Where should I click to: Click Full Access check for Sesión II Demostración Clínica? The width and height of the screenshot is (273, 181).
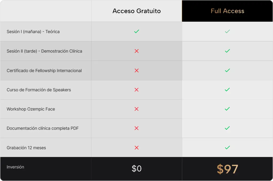227,51
